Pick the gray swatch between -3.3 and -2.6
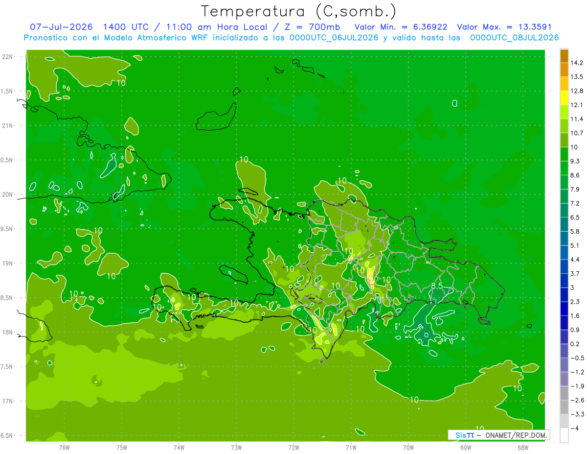 tap(564, 407)
